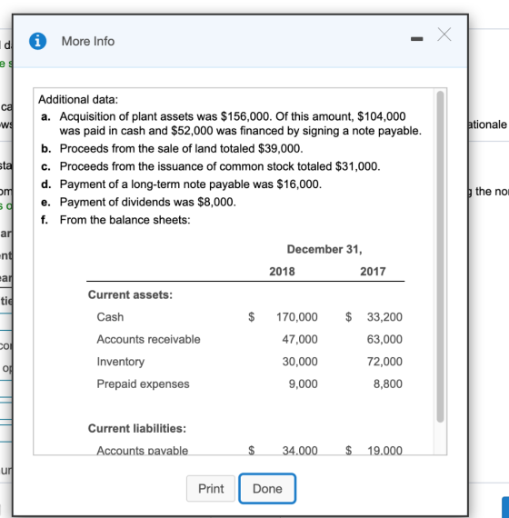Viewport: 509px width, 518px height.
Task: Close the More Info dialog with the X
Action: [444, 35]
